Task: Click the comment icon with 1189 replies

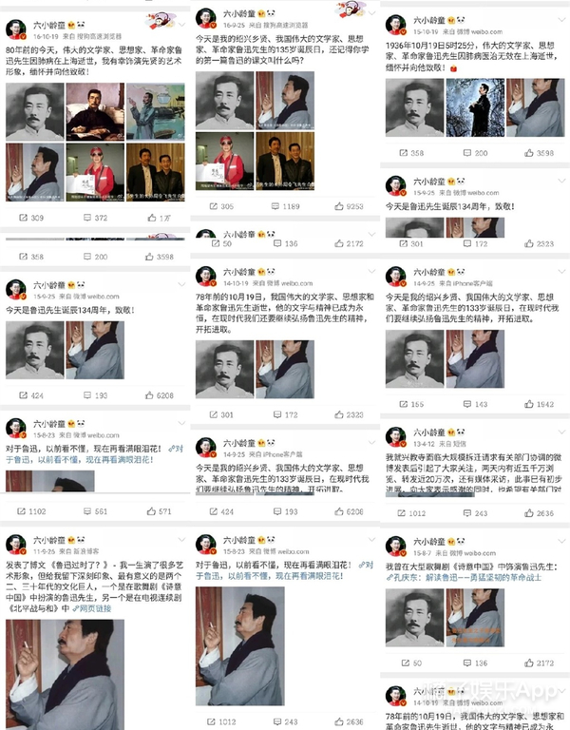Action: (275, 205)
